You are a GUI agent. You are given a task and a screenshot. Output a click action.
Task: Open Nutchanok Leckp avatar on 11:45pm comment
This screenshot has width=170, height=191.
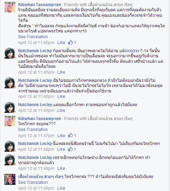(10, 53)
